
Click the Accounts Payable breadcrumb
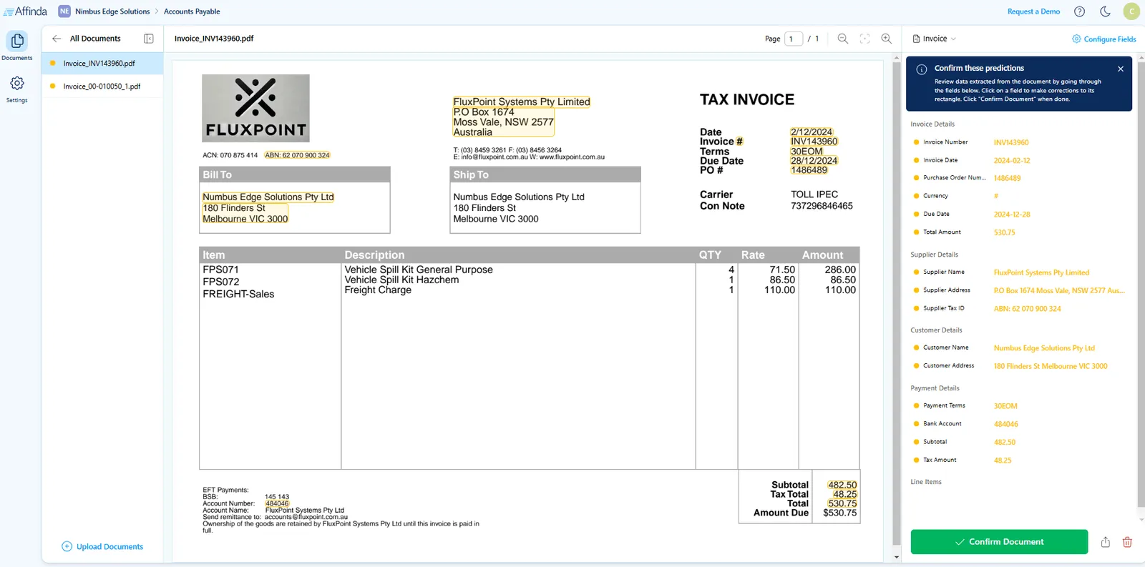[192, 11]
